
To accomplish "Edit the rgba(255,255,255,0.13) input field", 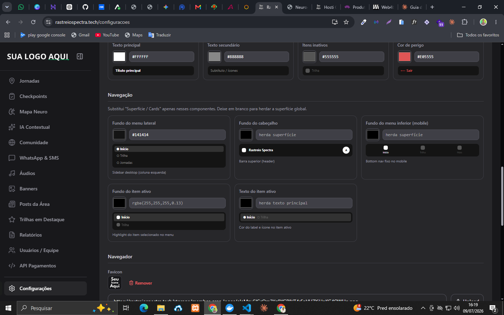I will tap(177, 203).
